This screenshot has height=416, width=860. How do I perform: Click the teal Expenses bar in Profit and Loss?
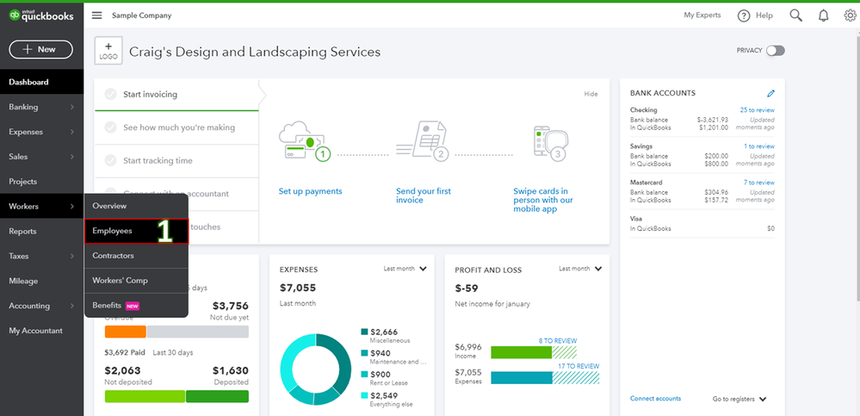click(x=522, y=377)
